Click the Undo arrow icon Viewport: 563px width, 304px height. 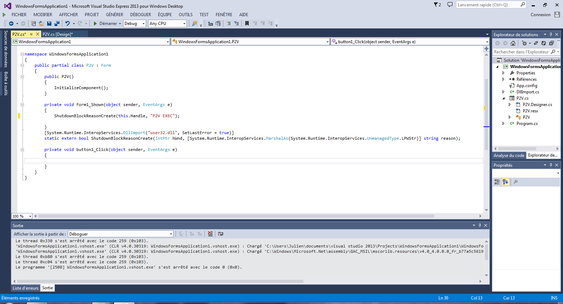[68, 24]
